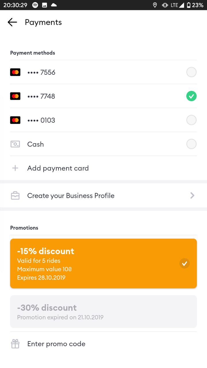Tap Add payment card
This screenshot has height=368, width=207.
(58, 168)
